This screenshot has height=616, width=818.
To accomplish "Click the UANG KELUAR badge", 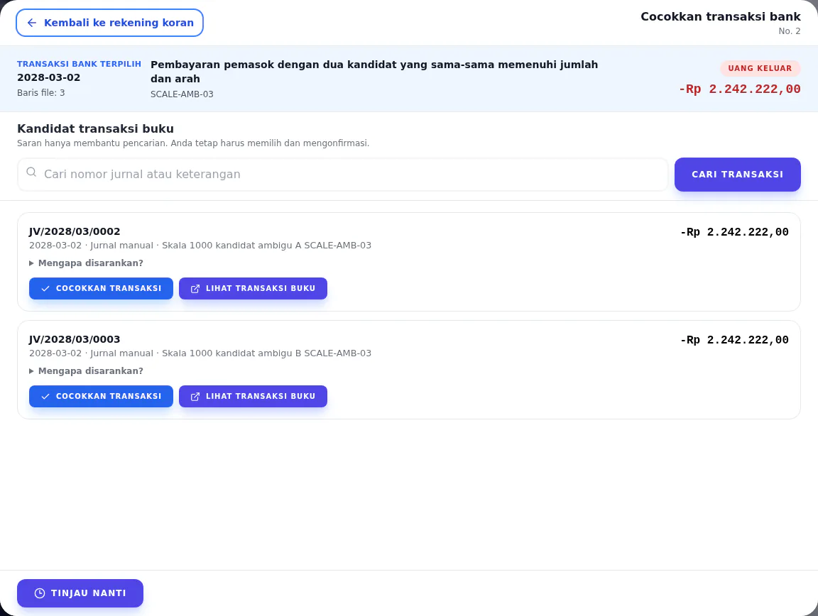I will coord(760,68).
